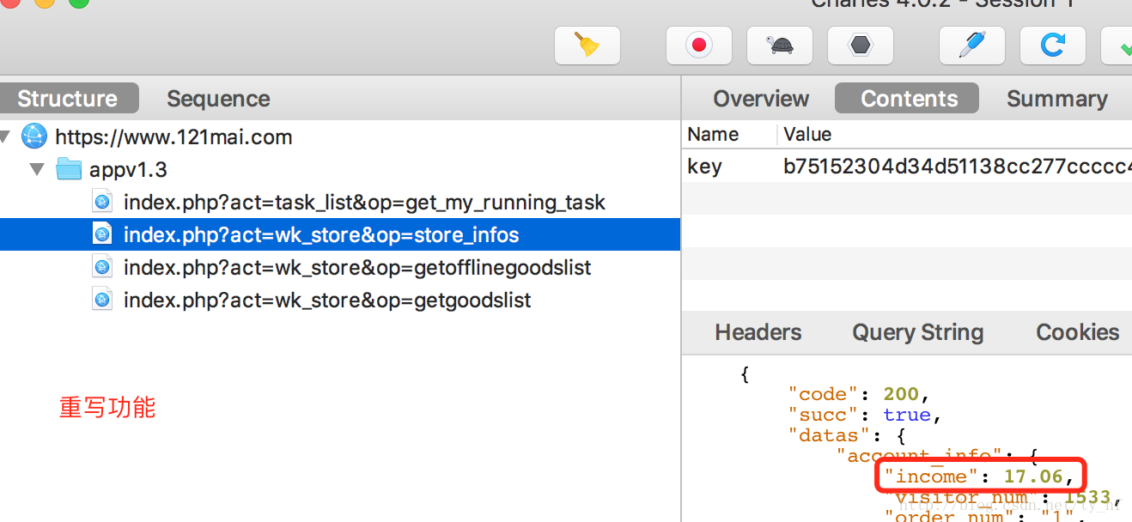The height and width of the screenshot is (522, 1132).
Task: Click the key value b75152304d34d51138cc277
Action: 957,166
